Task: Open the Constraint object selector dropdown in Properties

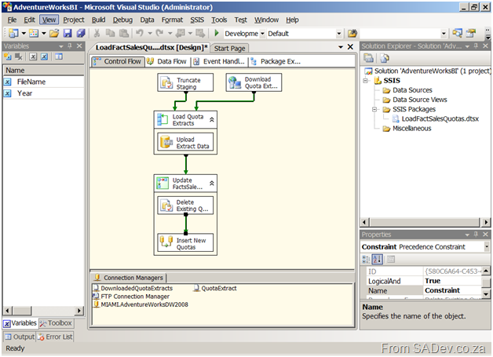Action: tap(487, 246)
